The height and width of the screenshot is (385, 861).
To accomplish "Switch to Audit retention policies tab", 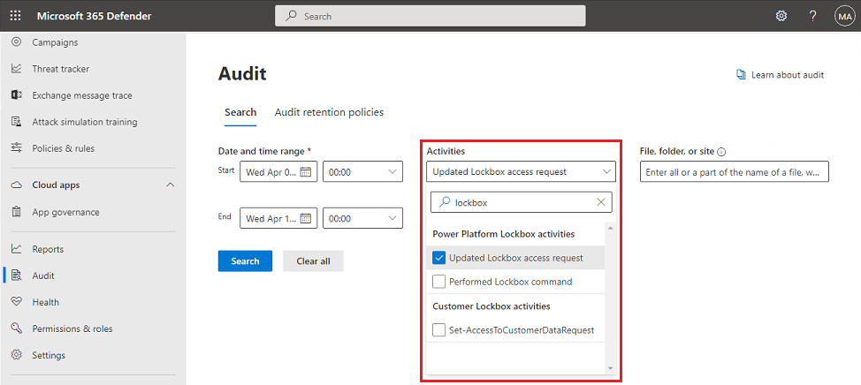I will (x=329, y=112).
